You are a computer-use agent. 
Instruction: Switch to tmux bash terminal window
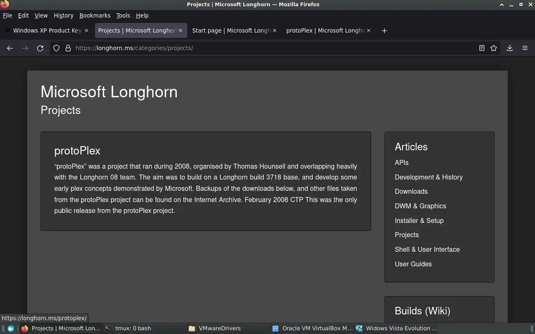tap(144, 329)
